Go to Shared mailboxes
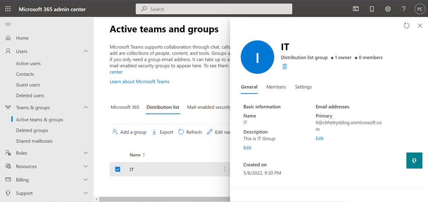This screenshot has width=428, height=202. [x=34, y=141]
